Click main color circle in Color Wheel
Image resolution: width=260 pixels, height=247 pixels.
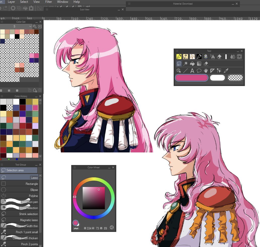click(x=76, y=223)
